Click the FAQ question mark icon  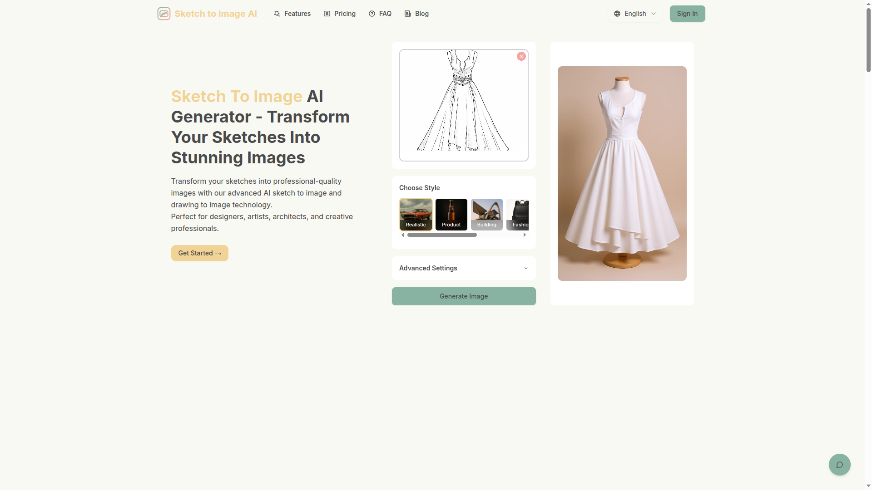[372, 14]
